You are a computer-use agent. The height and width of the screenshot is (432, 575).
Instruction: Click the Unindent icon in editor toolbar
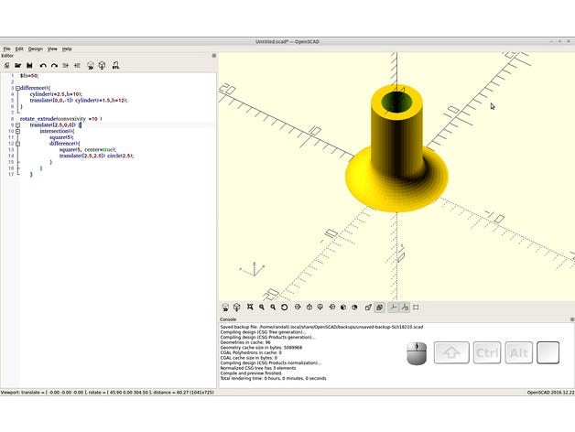tap(66, 66)
